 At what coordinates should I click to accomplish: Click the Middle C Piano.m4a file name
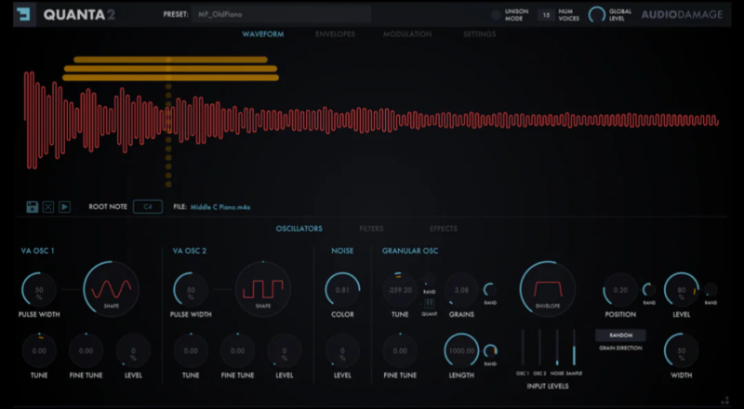[x=221, y=207]
